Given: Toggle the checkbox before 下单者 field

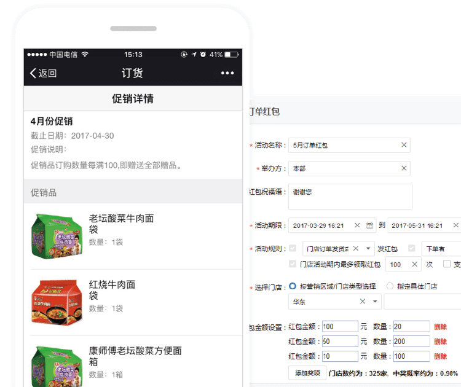Looking at the screenshot, I should point(411,249).
